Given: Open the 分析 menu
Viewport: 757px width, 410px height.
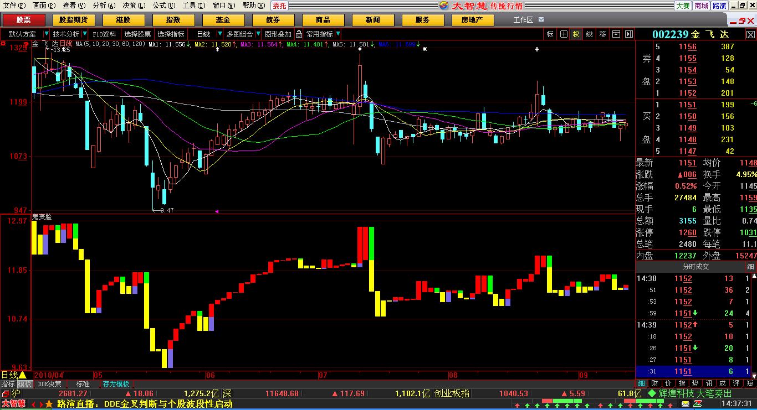Looking at the screenshot, I should pos(104,6).
